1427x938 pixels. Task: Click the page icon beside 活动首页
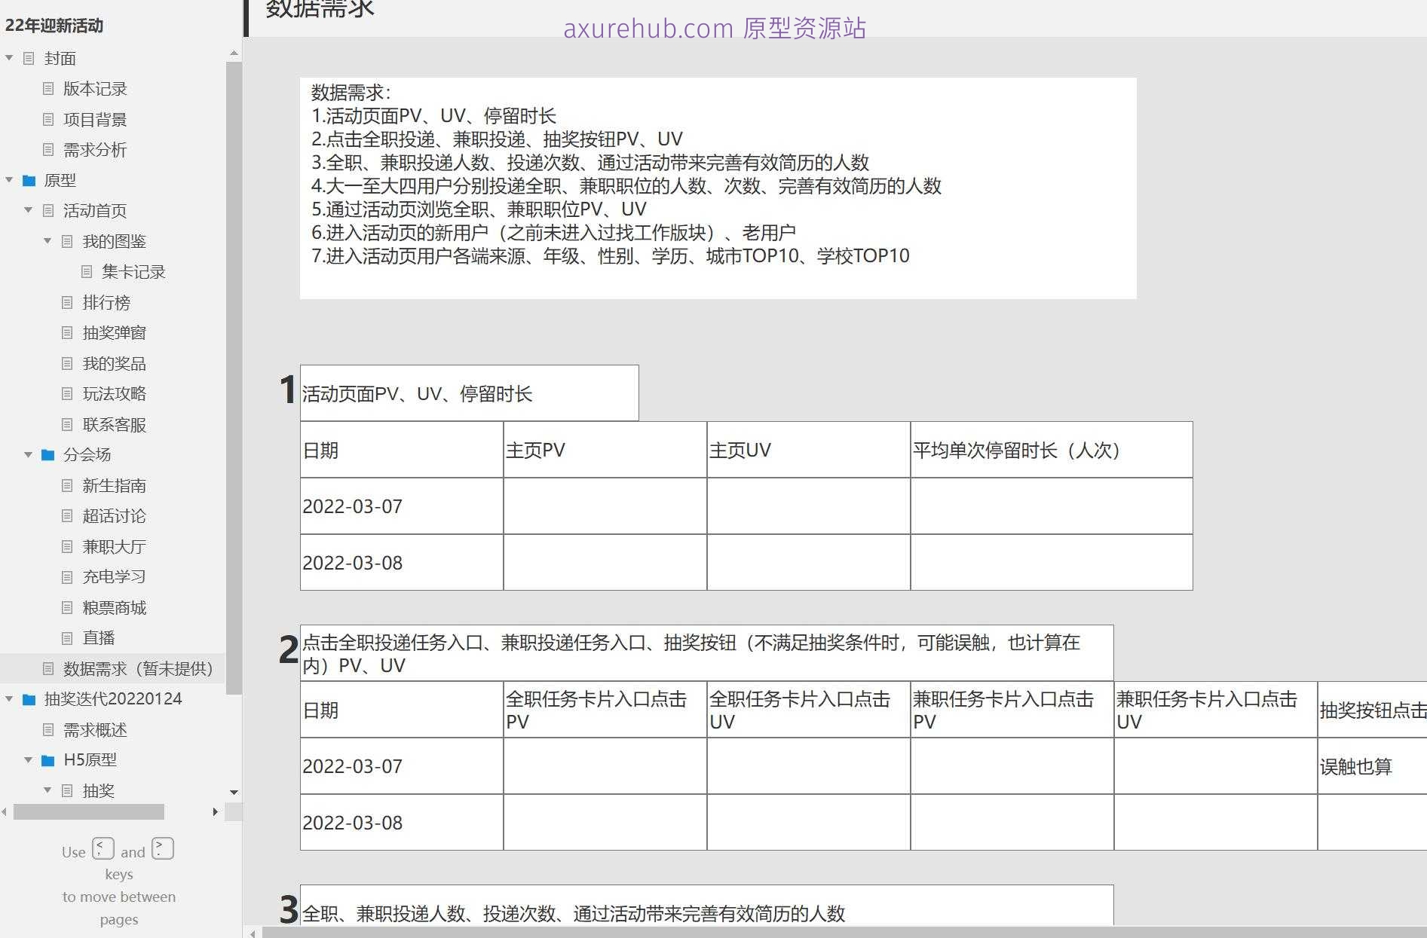coord(48,210)
